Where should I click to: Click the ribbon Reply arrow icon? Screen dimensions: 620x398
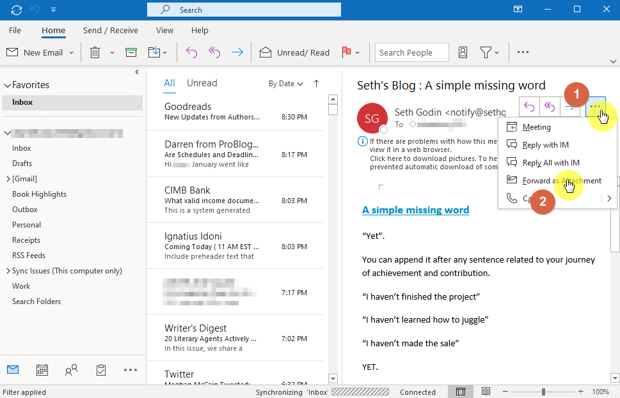[x=191, y=52]
